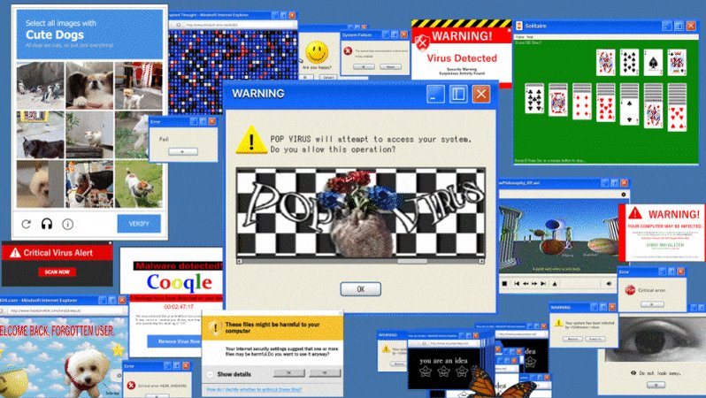Click the ace of spades card in Solitaire
706x398 pixels.
coord(653,62)
